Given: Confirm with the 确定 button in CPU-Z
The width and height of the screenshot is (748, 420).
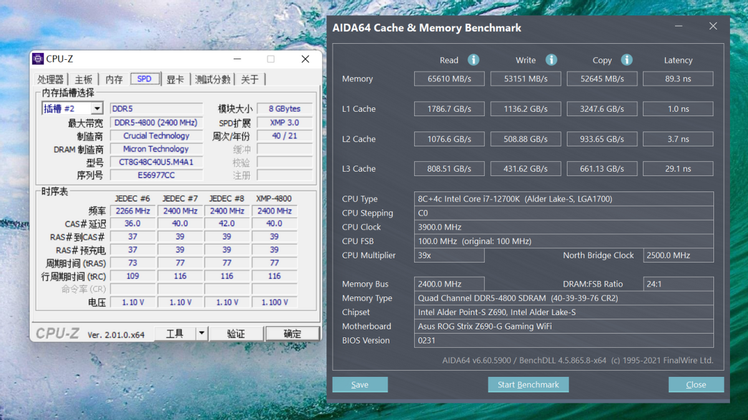Looking at the screenshot, I should pyautogui.click(x=292, y=333).
